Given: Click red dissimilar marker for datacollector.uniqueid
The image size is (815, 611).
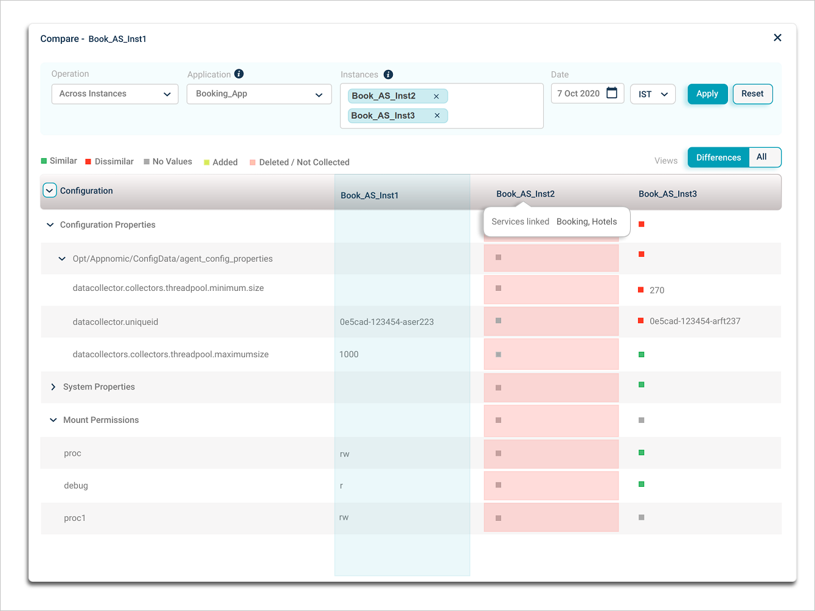Looking at the screenshot, I should point(640,321).
